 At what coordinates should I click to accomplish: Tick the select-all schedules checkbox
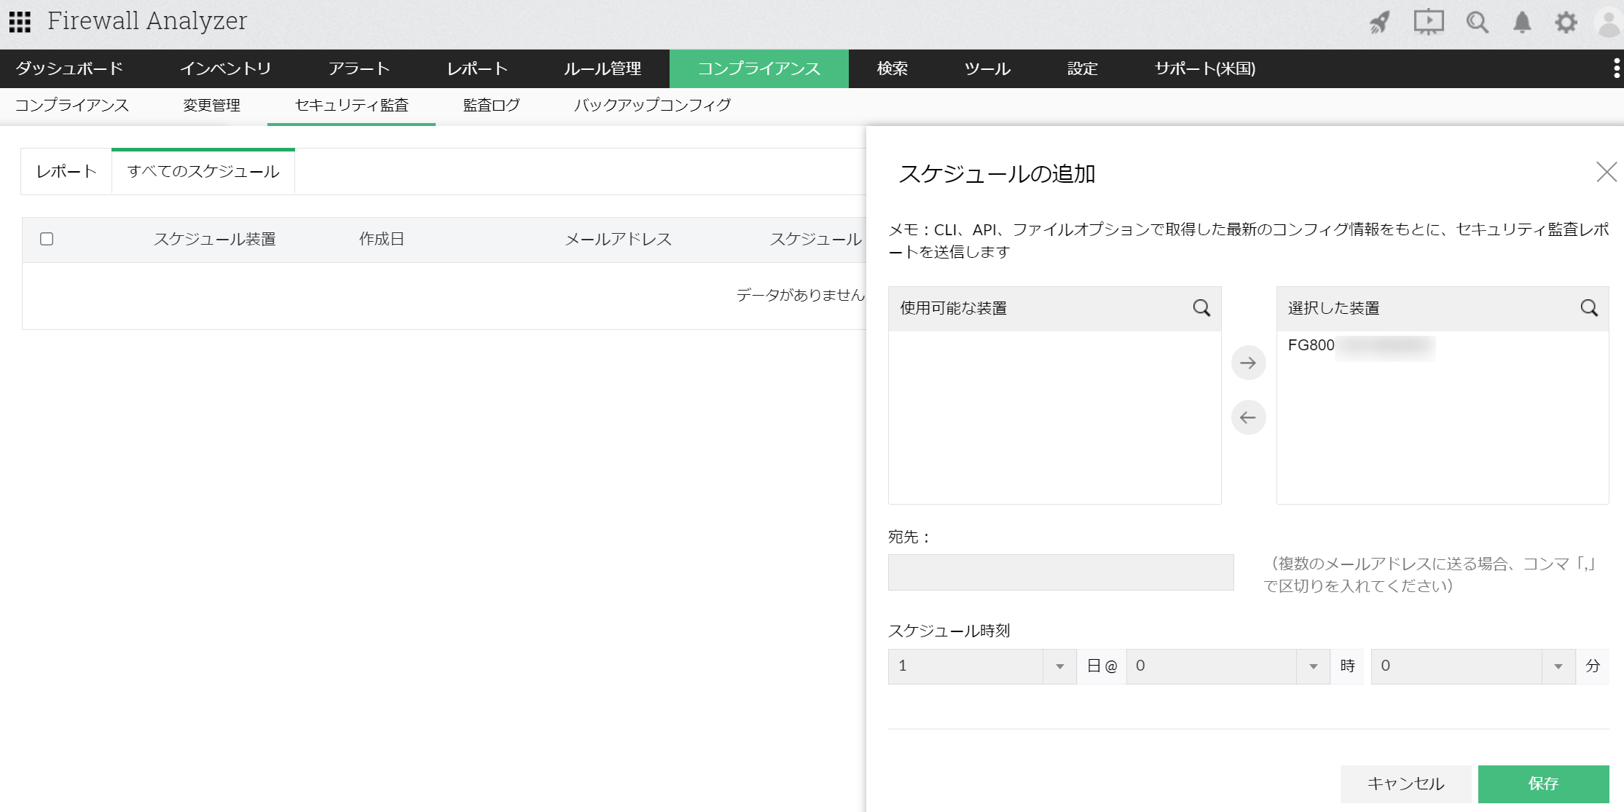[x=47, y=239]
